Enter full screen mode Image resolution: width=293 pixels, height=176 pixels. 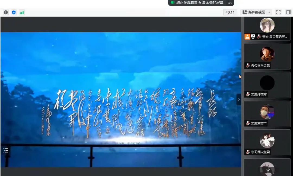278,12
